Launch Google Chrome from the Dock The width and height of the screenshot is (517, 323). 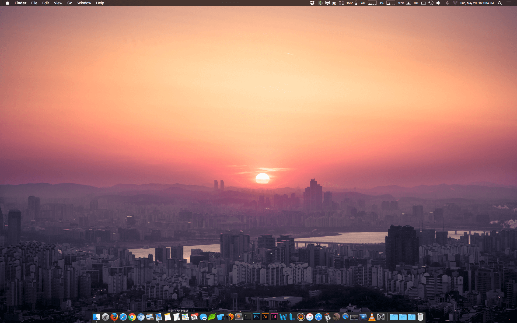coord(132,317)
